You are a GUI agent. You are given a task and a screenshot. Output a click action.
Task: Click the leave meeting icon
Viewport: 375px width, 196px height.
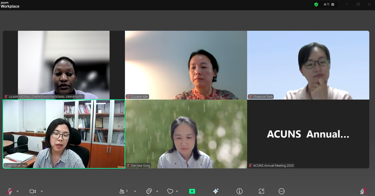click(x=363, y=191)
